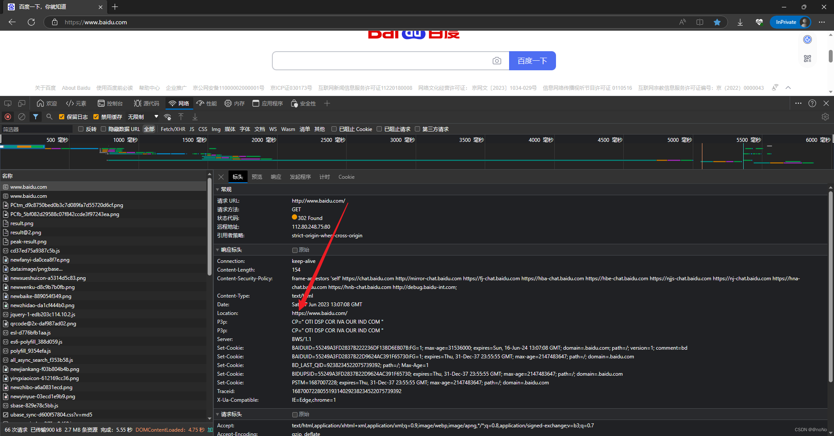Check 原始 box for 请求标头
Viewport: 834px width, 436px height.
pos(295,415)
